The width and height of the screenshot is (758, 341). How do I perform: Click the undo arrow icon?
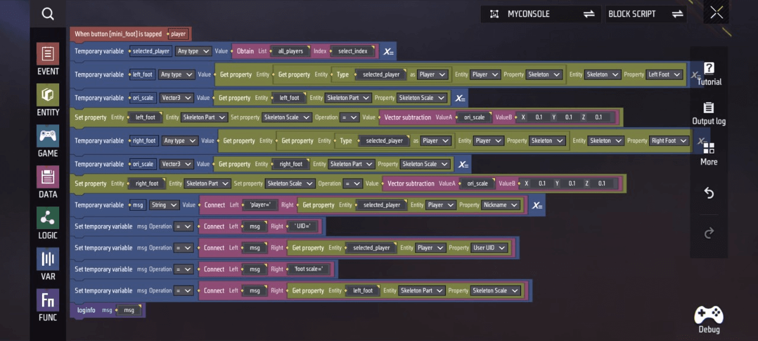coord(709,193)
